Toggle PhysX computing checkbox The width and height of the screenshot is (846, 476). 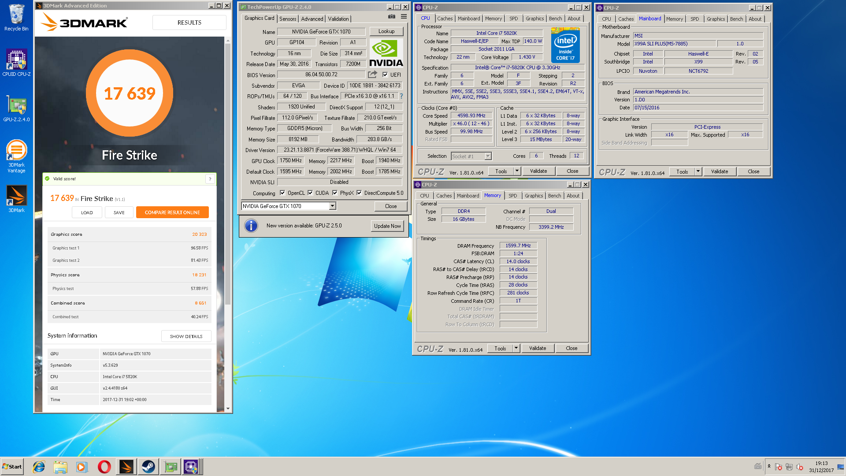[x=335, y=193]
